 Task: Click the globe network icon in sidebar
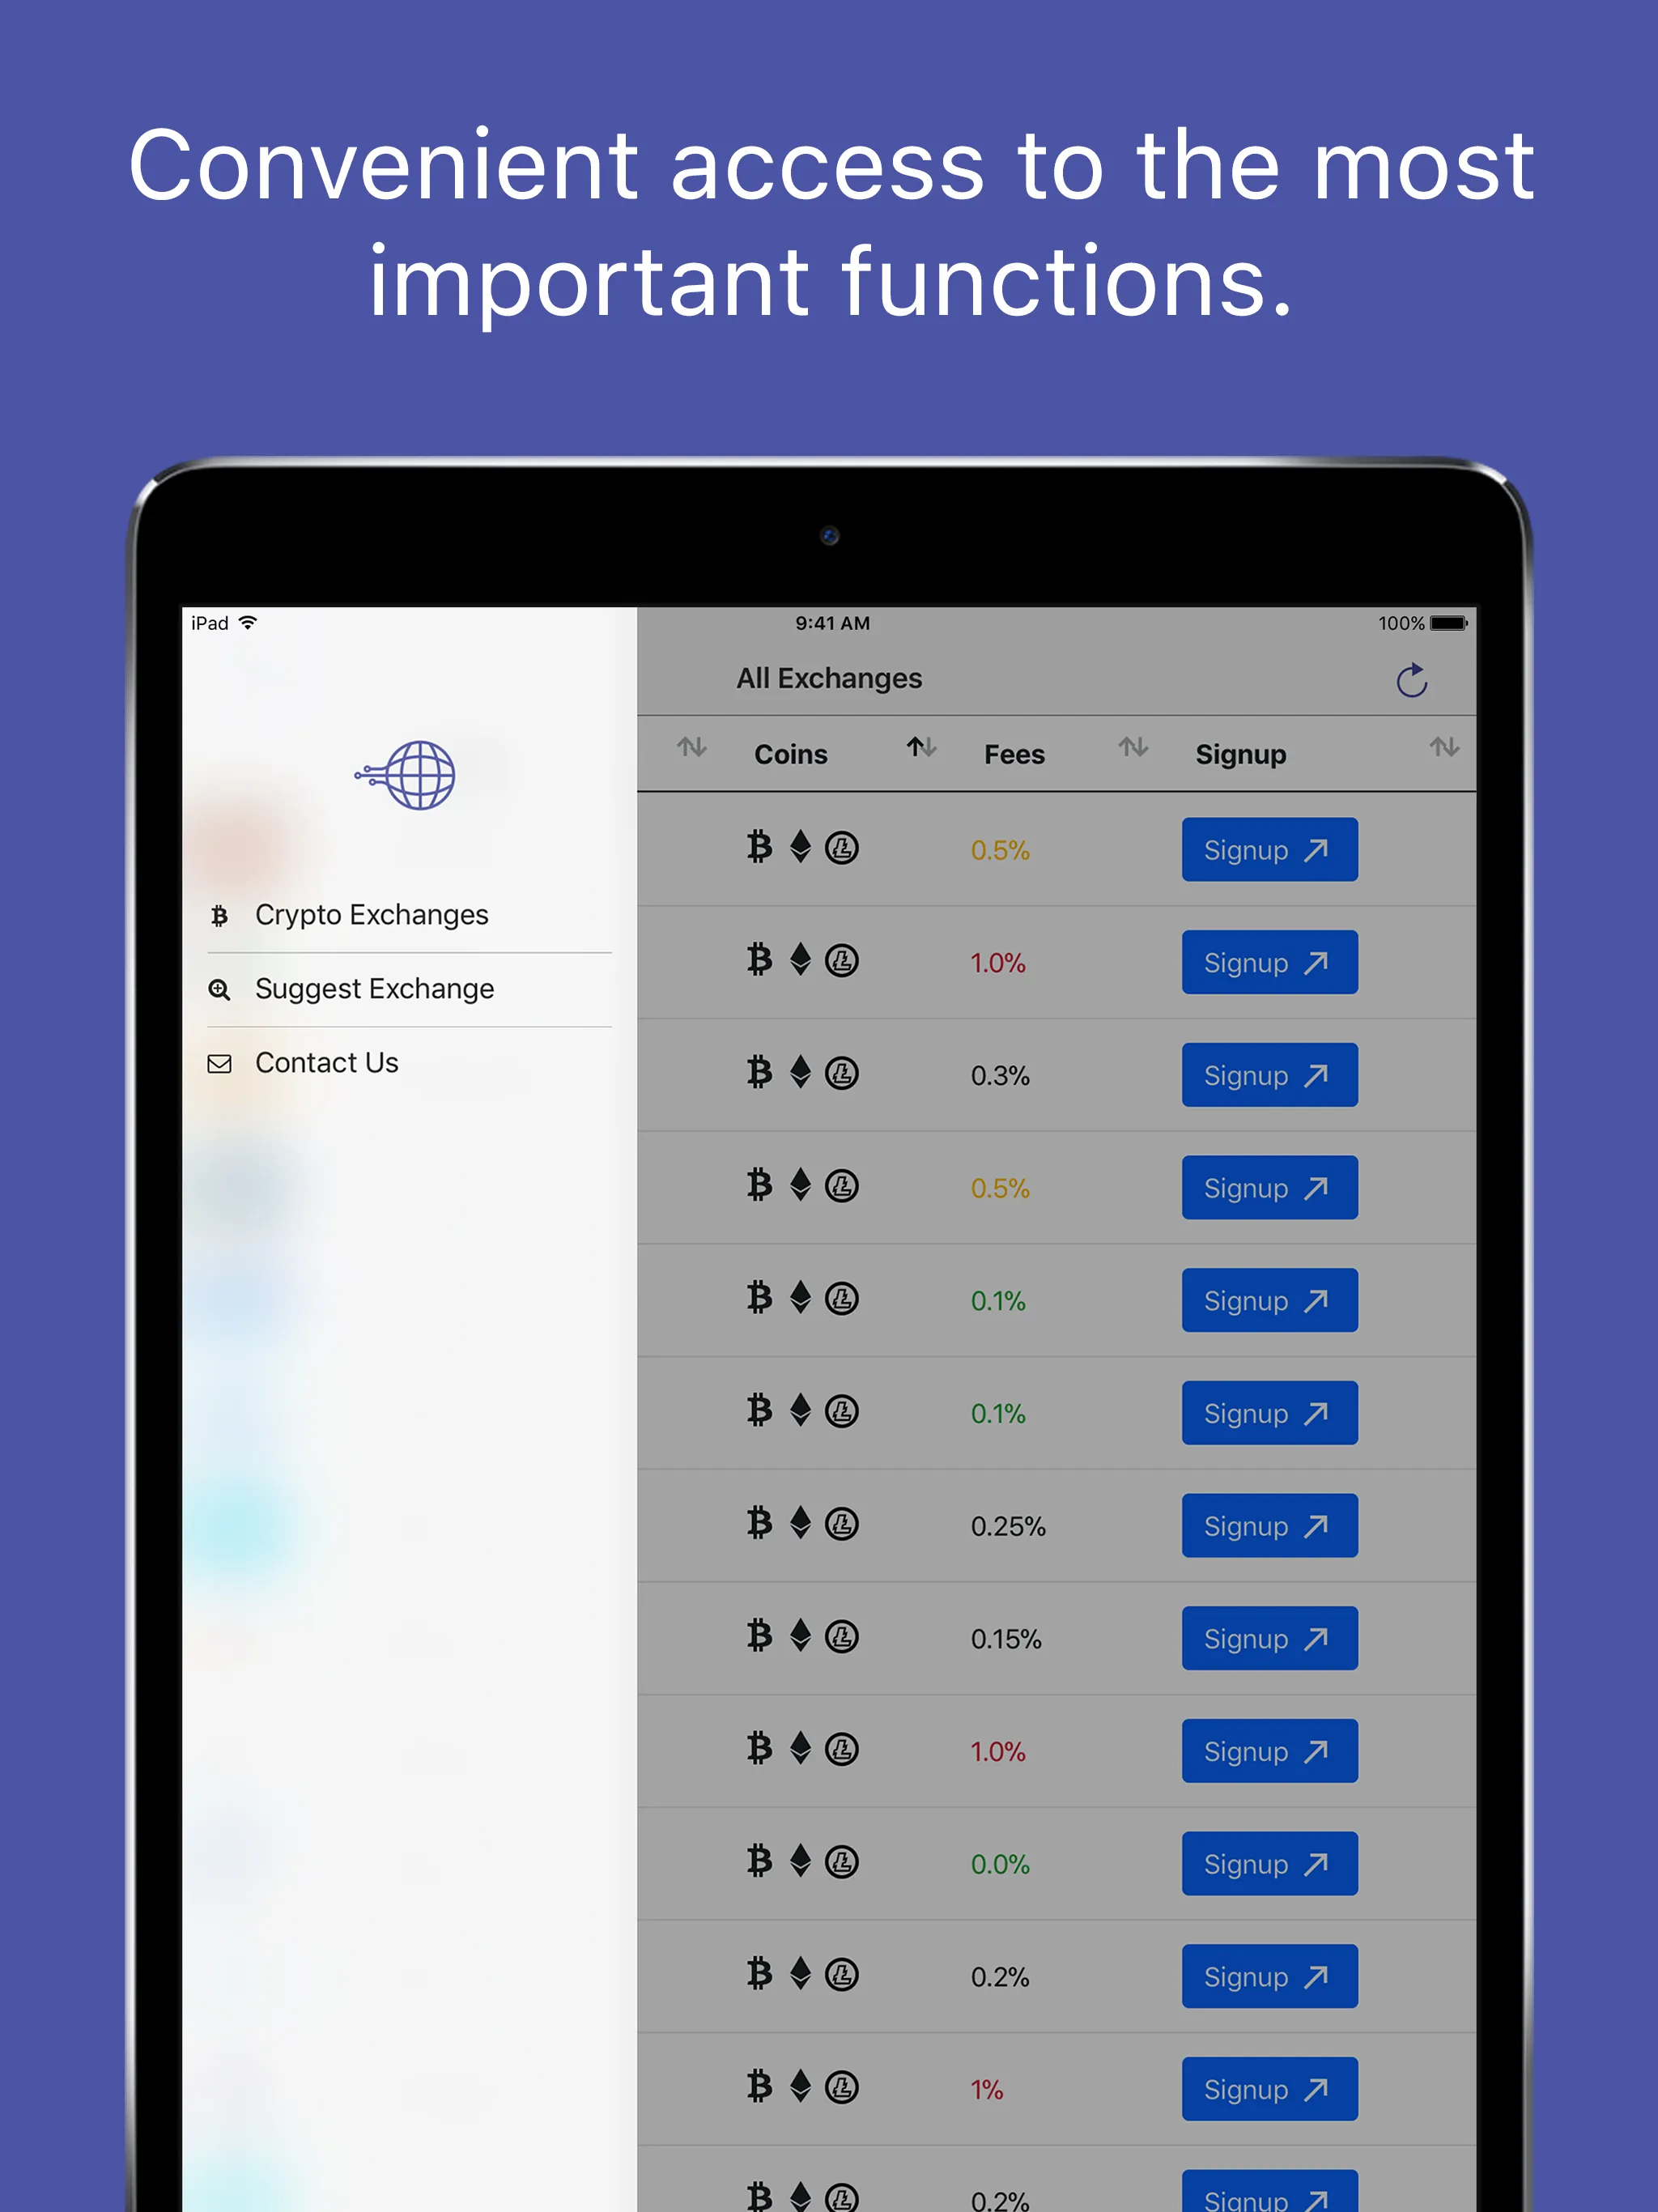point(407,781)
